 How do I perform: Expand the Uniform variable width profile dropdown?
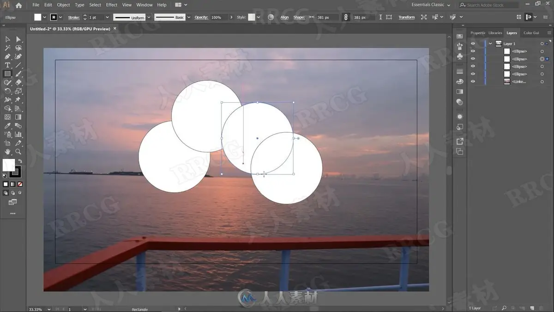(x=149, y=17)
